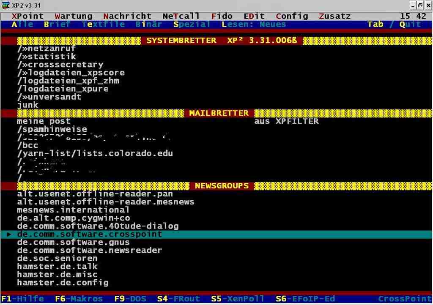Toggle Lesen: Neues reading mode
The width and height of the screenshot is (433, 305).
(253, 25)
